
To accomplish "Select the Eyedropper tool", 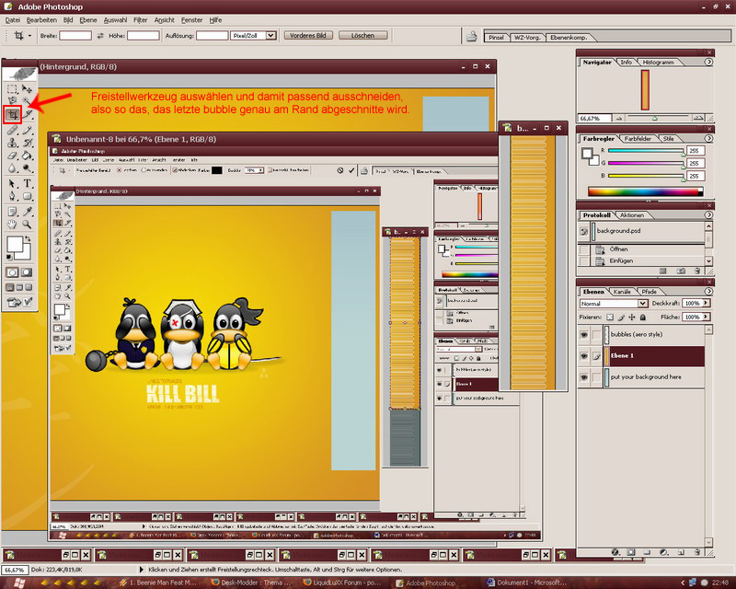I will [x=28, y=212].
